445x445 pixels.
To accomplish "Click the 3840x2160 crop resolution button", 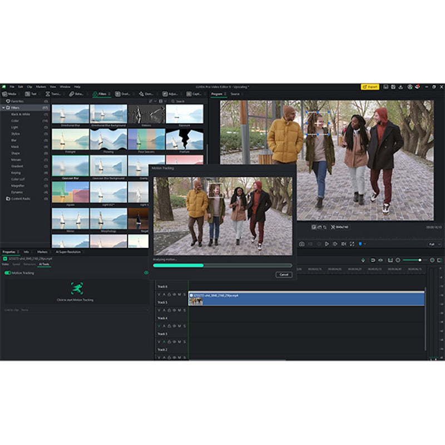I will coord(340,228).
